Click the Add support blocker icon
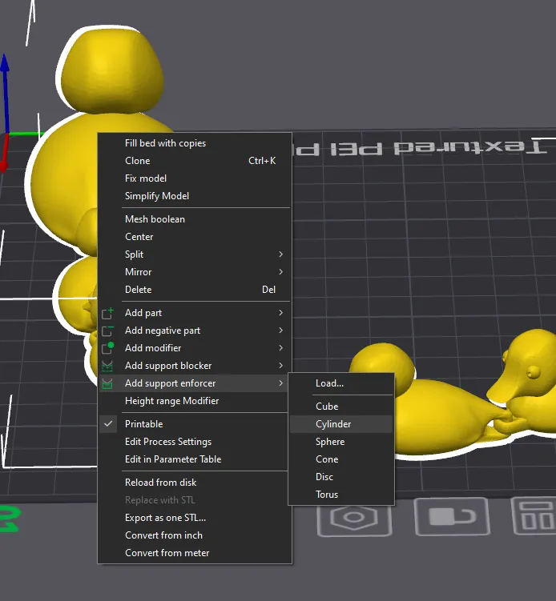The height and width of the screenshot is (601, 556). [107, 366]
